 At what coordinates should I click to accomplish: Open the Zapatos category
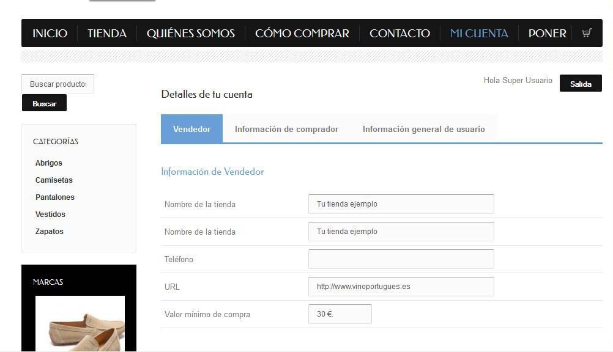click(50, 231)
